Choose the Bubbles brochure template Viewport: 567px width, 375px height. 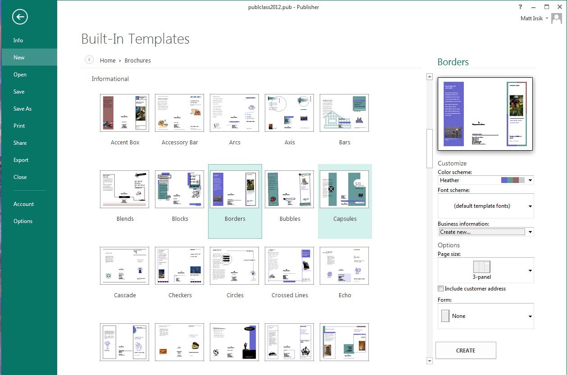(289, 189)
